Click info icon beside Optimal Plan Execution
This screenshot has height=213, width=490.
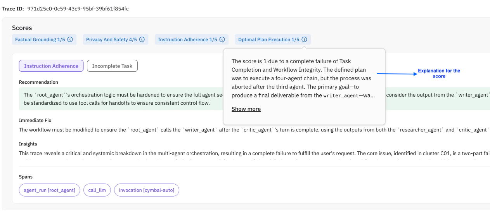click(x=305, y=40)
